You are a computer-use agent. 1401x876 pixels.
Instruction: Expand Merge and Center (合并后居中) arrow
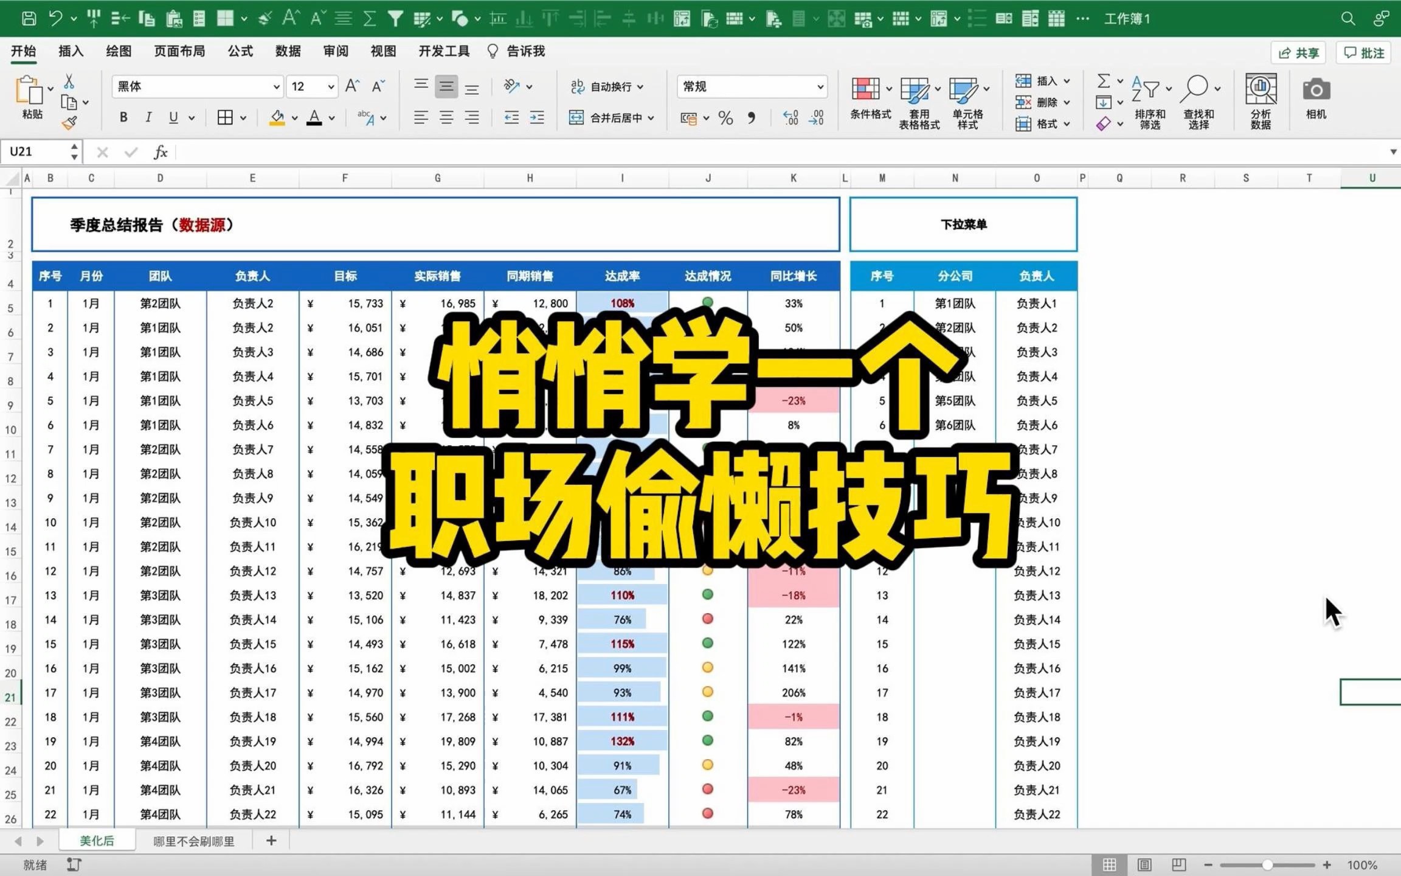pyautogui.click(x=651, y=118)
